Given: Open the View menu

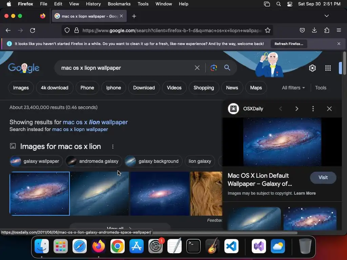Looking at the screenshot, I should pos(74,4).
